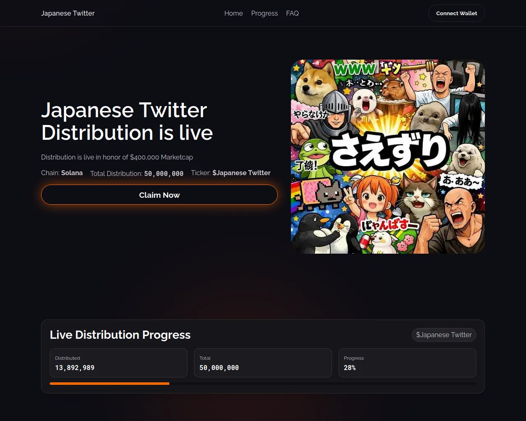Select the Progress 28% stat card
The width and height of the screenshot is (526, 421).
pyautogui.click(x=407, y=363)
